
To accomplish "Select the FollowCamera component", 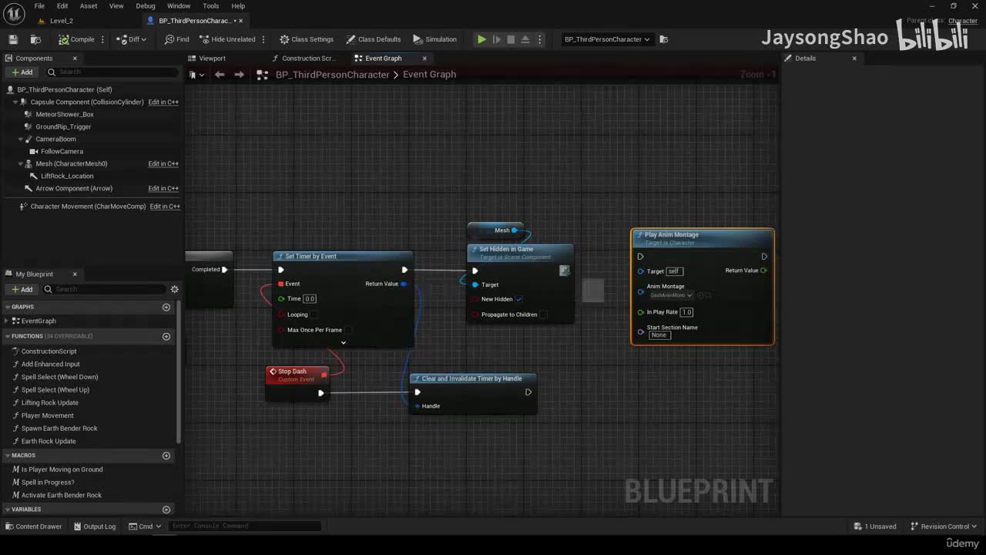I will [62, 151].
